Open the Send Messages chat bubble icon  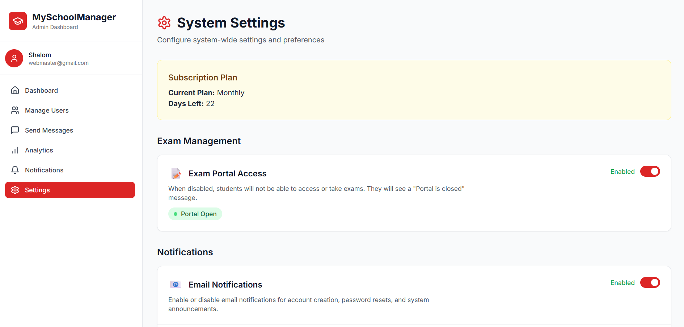point(15,130)
